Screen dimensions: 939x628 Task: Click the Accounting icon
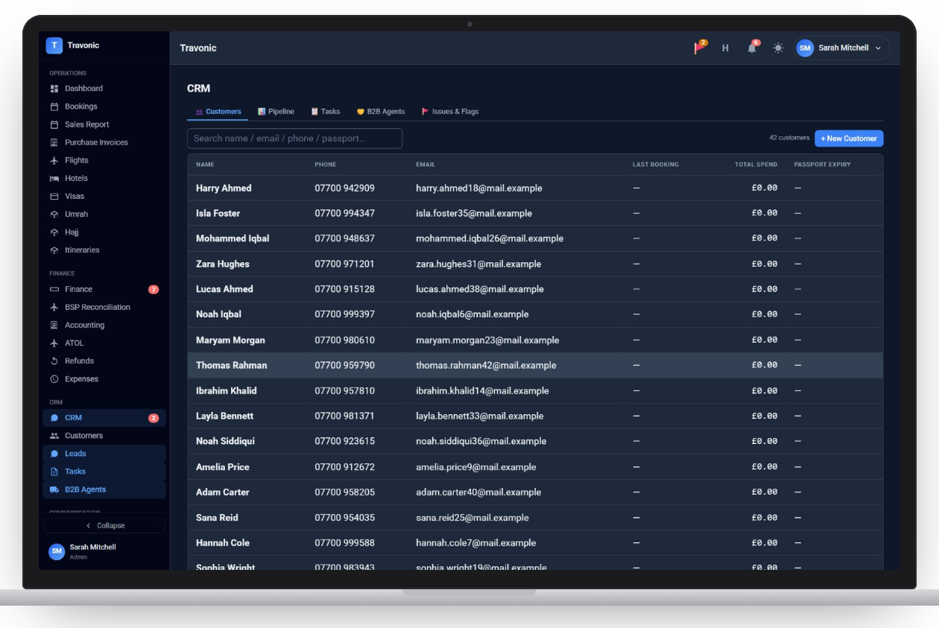54,325
